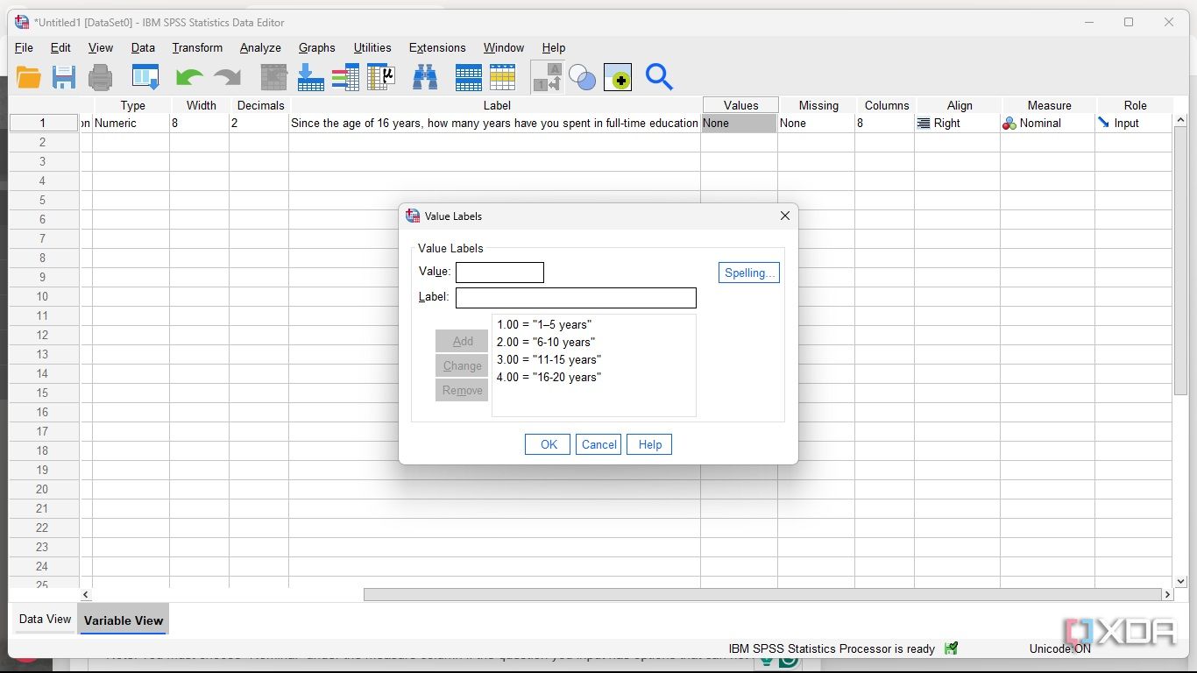Click the Values column header

[740, 105]
